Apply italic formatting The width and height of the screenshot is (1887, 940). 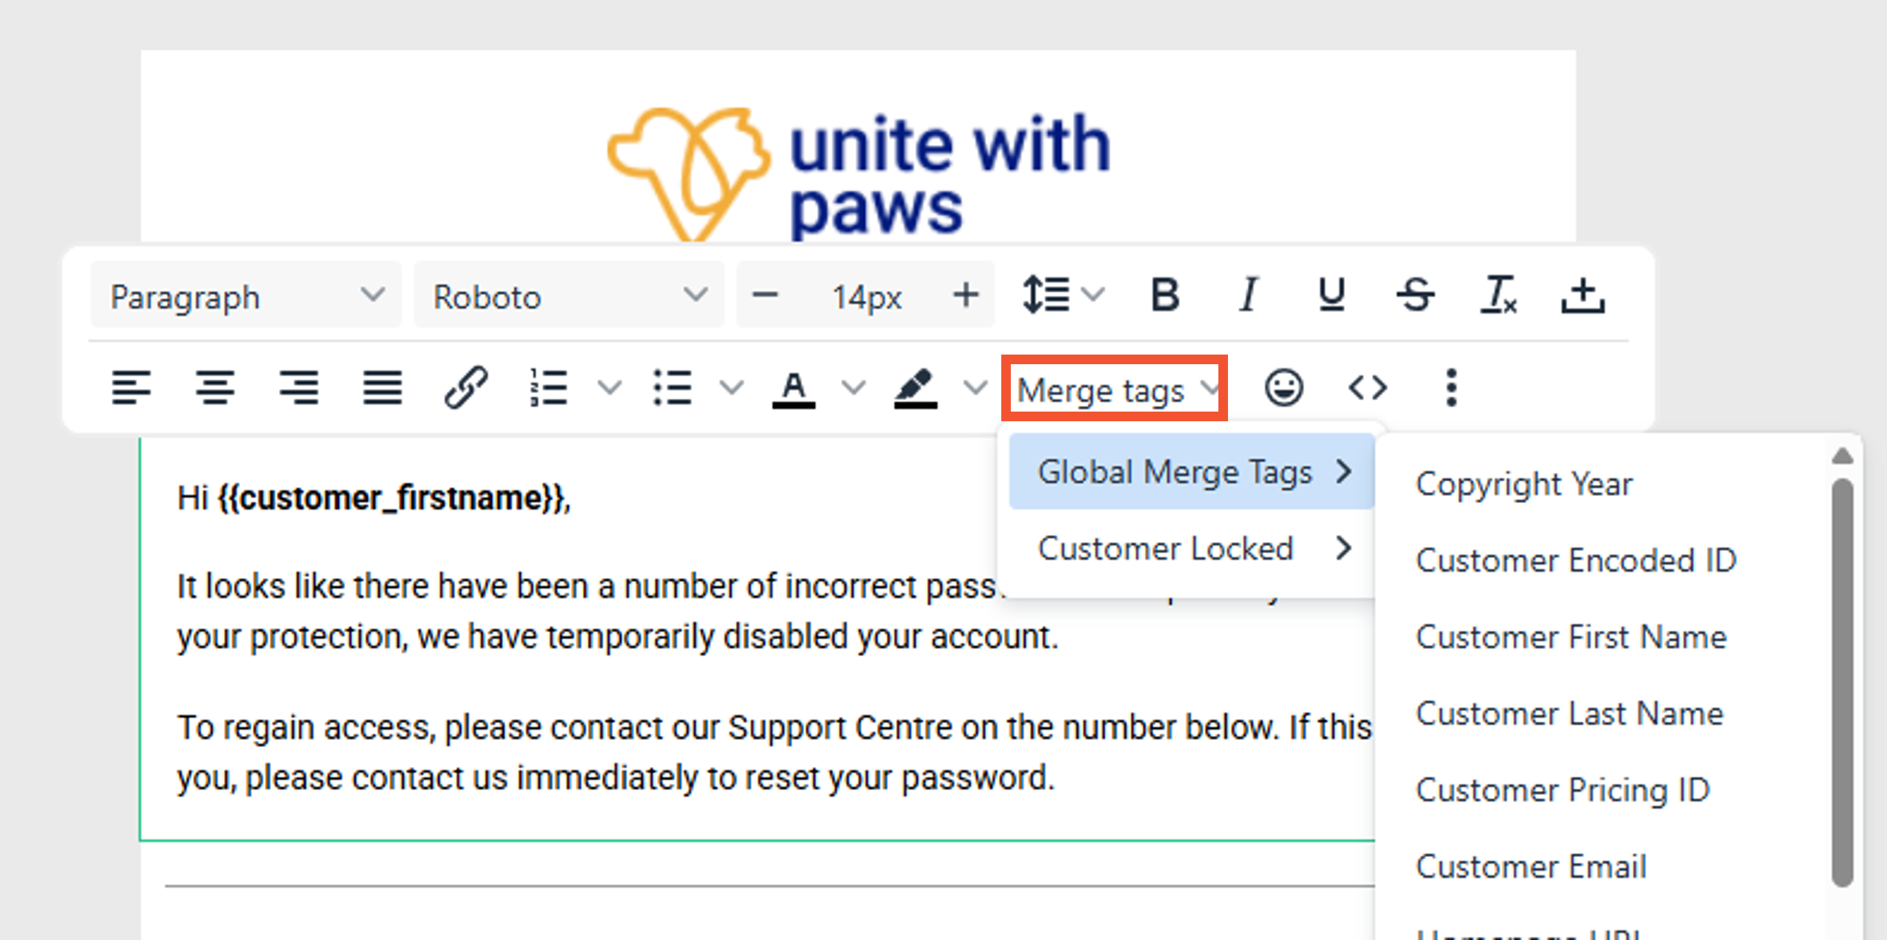(x=1249, y=295)
